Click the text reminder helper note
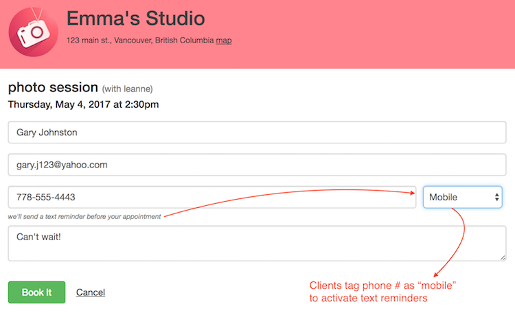 tap(84, 217)
